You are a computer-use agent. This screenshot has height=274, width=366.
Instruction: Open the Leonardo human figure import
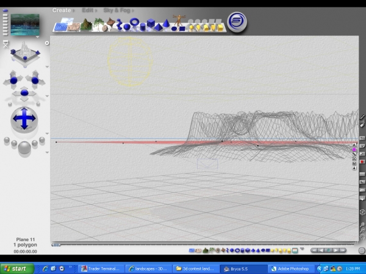click(179, 20)
